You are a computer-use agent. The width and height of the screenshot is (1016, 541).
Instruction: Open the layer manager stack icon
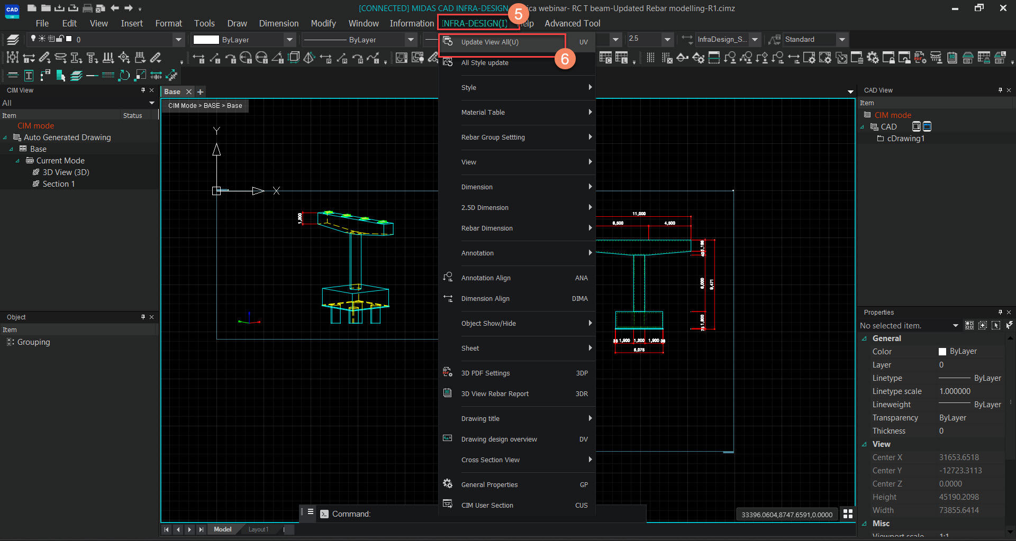point(13,39)
